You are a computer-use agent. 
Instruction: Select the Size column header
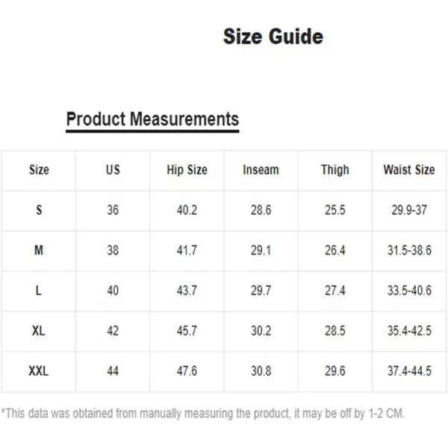[39, 169]
